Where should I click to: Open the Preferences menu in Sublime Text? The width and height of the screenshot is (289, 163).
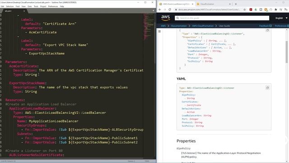coord(53,6)
